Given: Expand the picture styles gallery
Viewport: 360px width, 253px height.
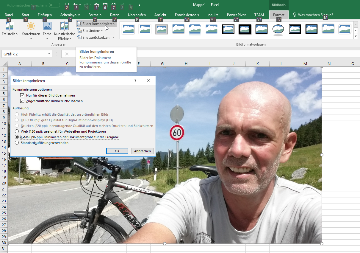Looking at the screenshot, I should (356, 36).
